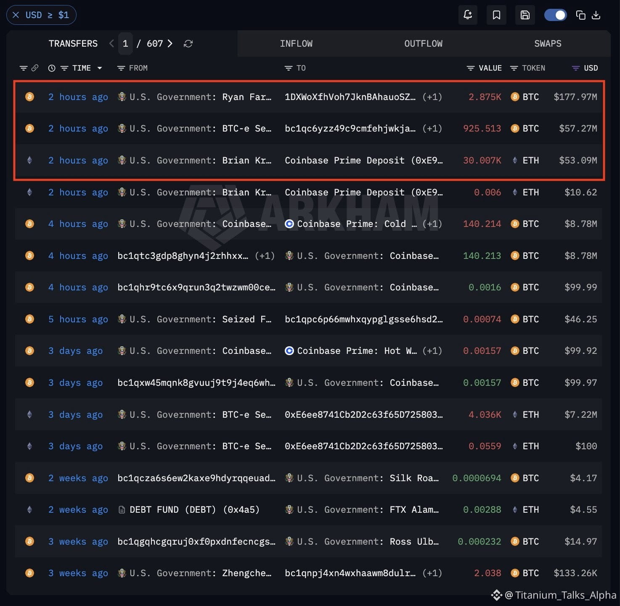Switch to the INFLOW tab

[x=296, y=43]
